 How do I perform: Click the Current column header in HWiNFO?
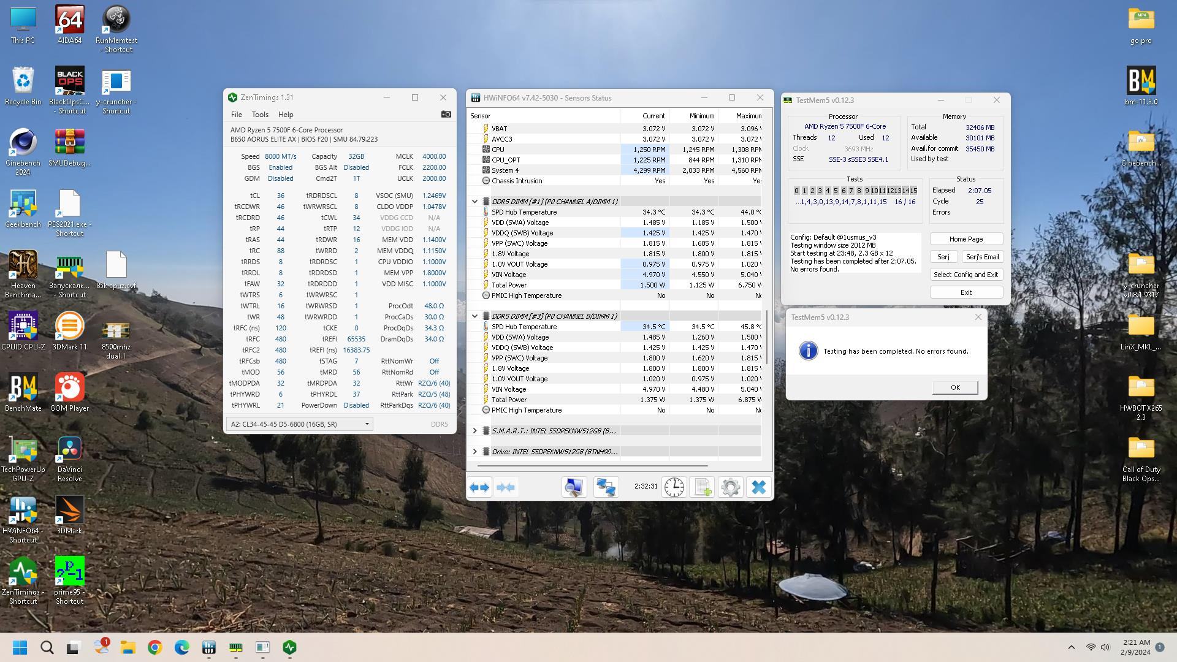[644, 116]
